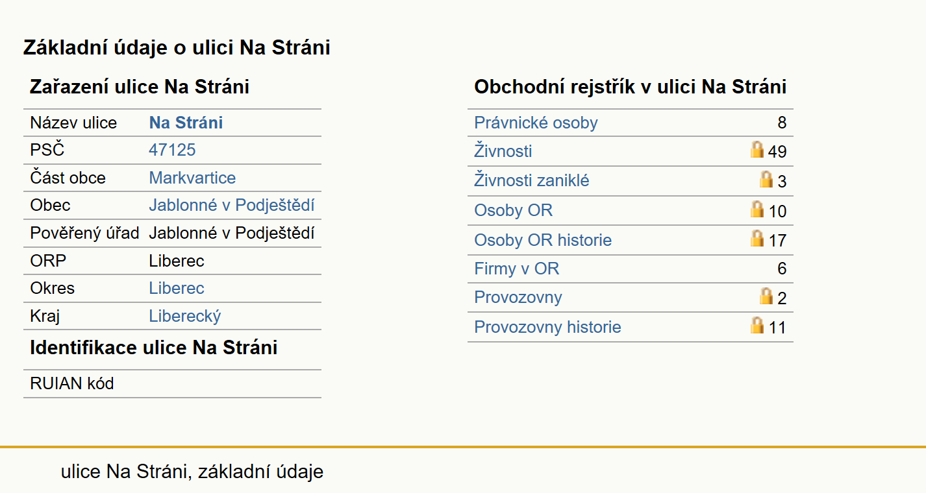The height and width of the screenshot is (493, 926).
Task: Open the Živnosti link
Action: point(503,151)
